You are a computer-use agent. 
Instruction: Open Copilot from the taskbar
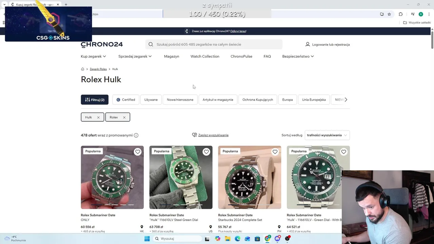pyautogui.click(x=218, y=239)
